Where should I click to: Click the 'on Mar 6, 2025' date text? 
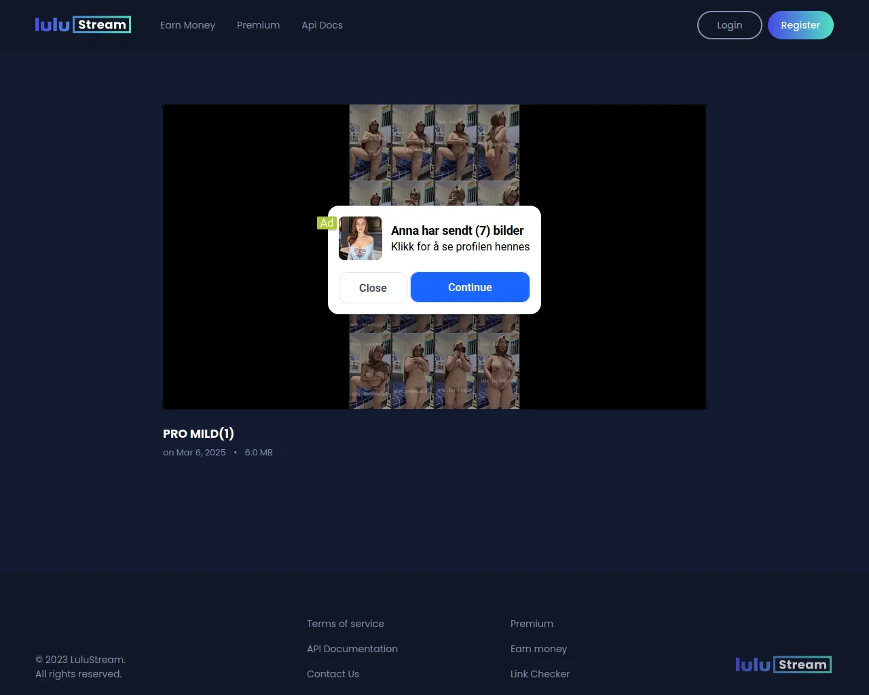click(x=194, y=453)
